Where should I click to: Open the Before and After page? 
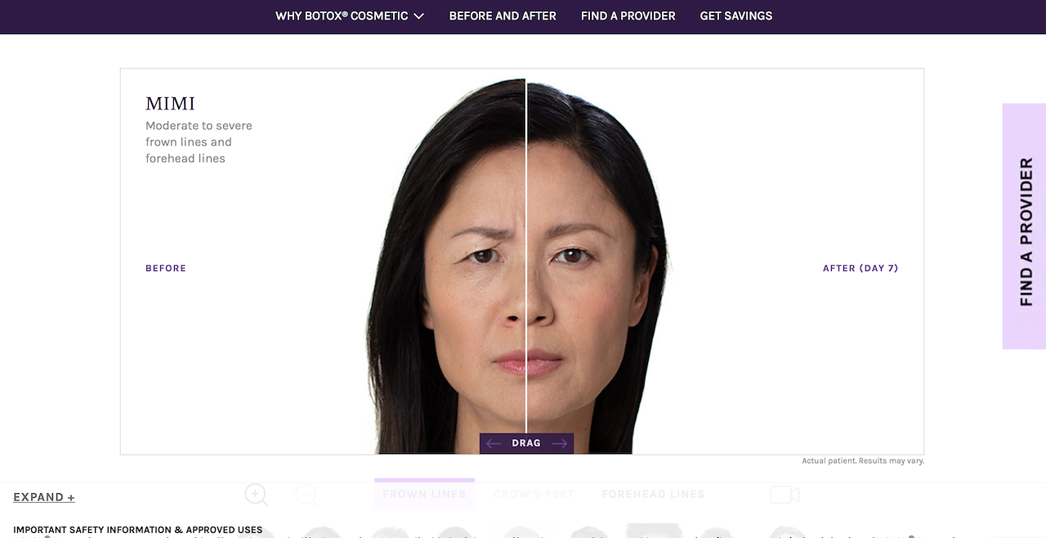click(503, 16)
